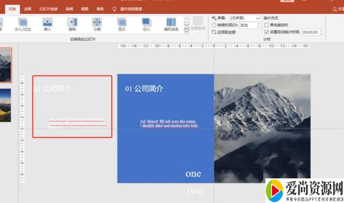Click 应用到全部 (Apply to All)

tap(226, 32)
